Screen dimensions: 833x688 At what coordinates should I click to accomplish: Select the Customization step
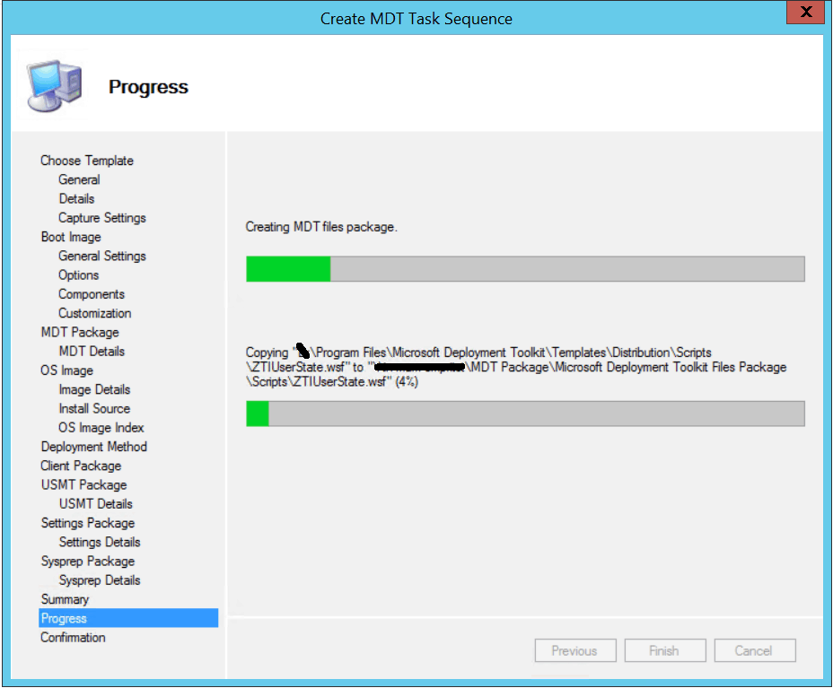point(94,313)
